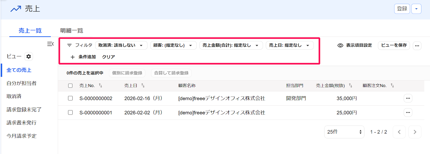The image size is (430, 154).
Task: Expand the 顧客: (指定なし) filter dropdown
Action: tap(173, 45)
